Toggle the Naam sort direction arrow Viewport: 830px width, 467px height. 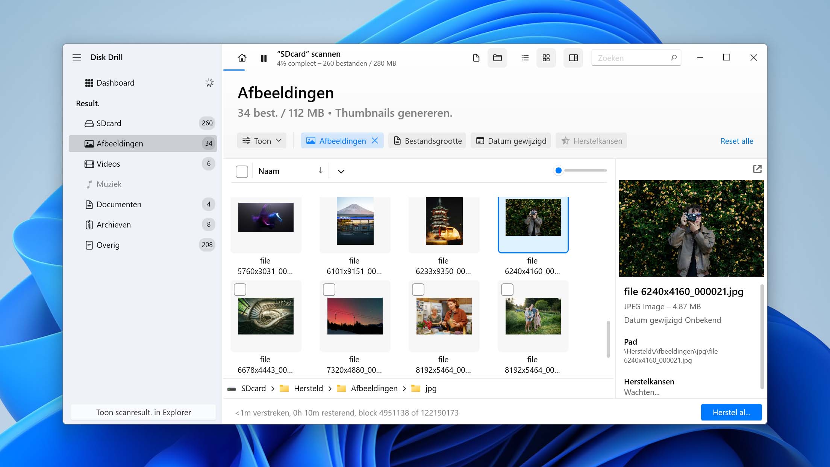pos(320,170)
